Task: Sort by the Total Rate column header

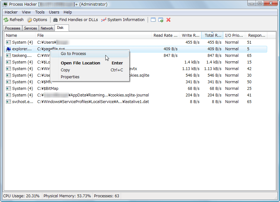Action: point(212,35)
